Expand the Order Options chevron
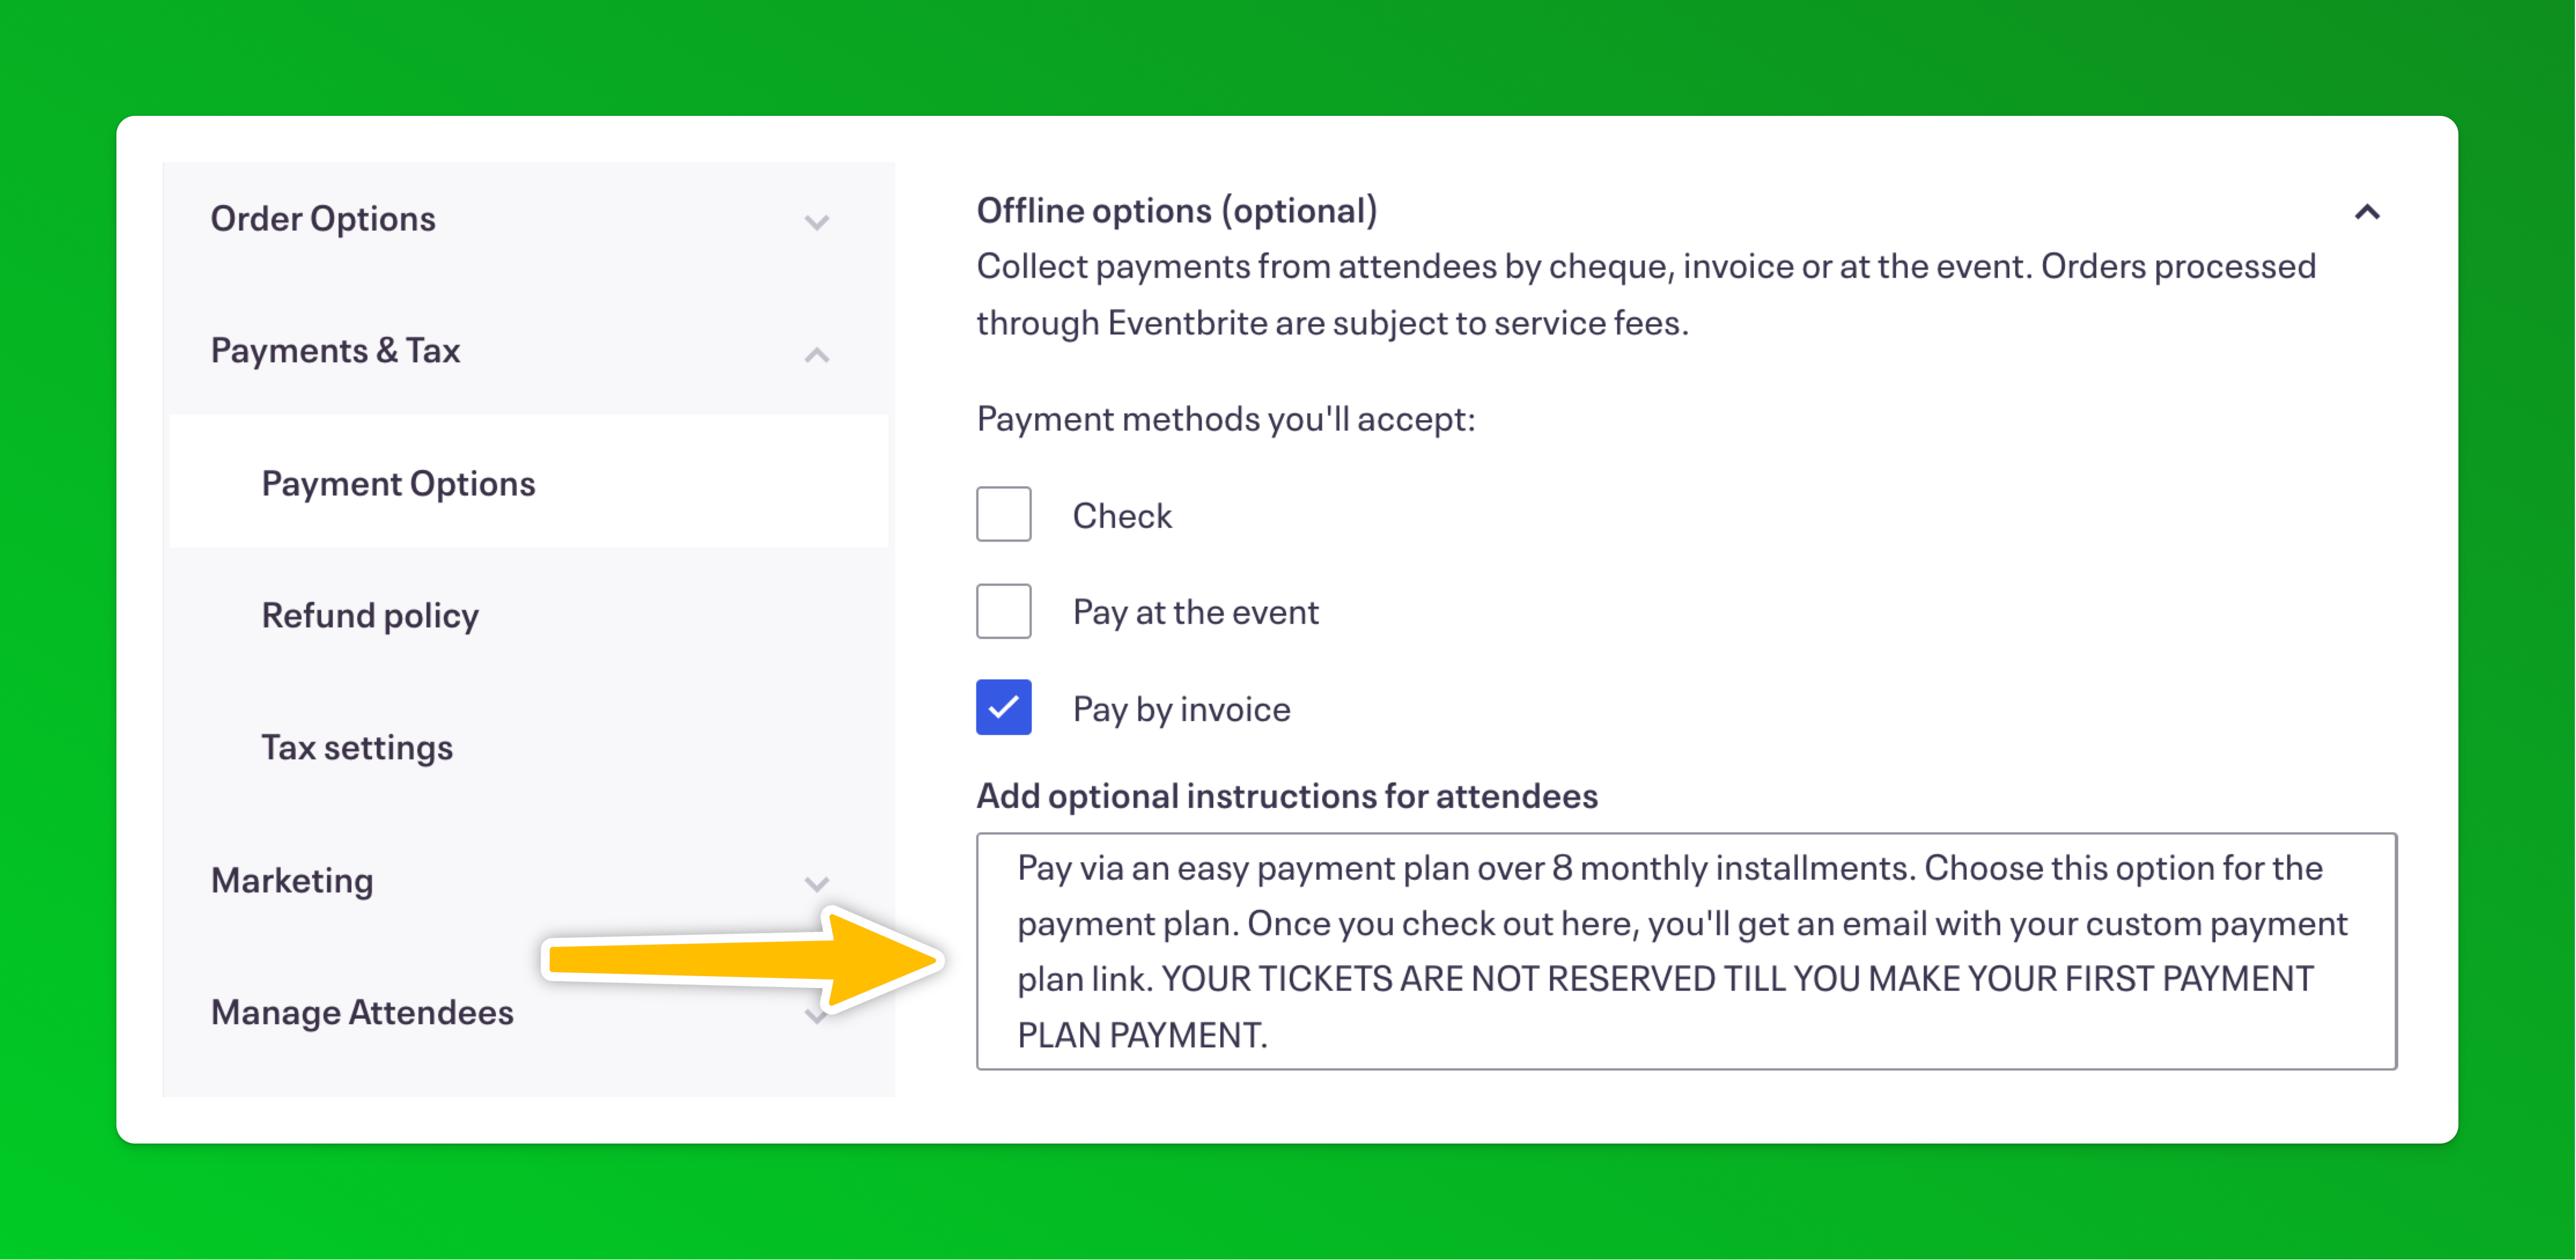This screenshot has width=2576, height=1260. (x=817, y=222)
